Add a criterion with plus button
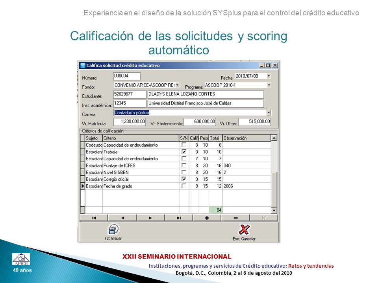Image resolution: width=378 pixels, height=283 pixels. point(207,218)
